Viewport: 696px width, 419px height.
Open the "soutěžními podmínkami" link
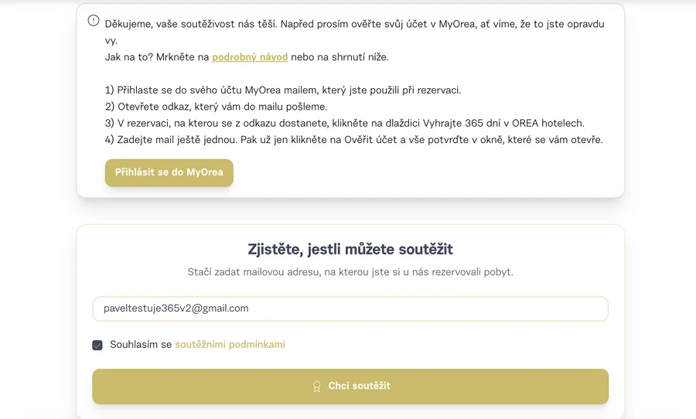tap(230, 345)
